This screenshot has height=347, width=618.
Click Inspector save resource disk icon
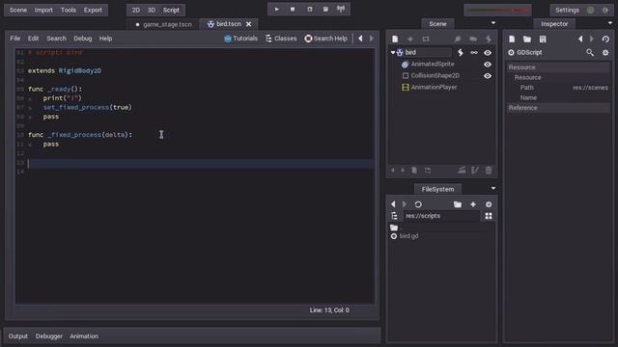coord(543,39)
